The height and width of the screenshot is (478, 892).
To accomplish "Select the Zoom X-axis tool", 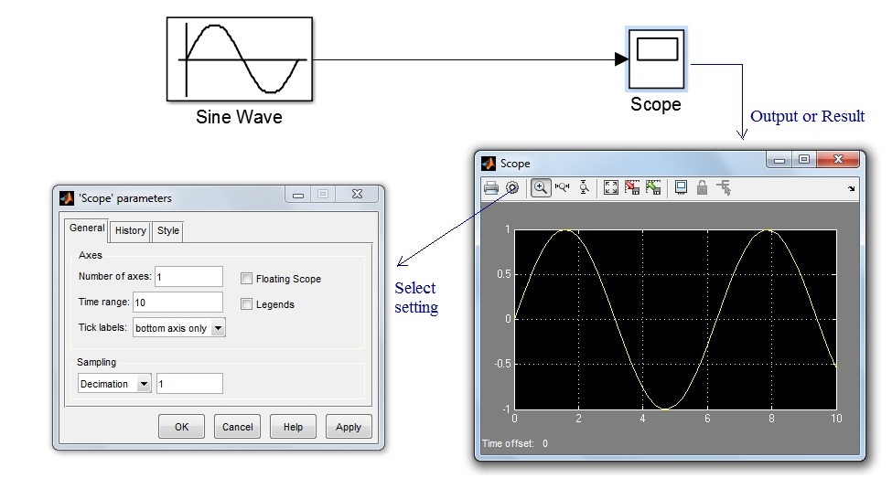I will [562, 187].
